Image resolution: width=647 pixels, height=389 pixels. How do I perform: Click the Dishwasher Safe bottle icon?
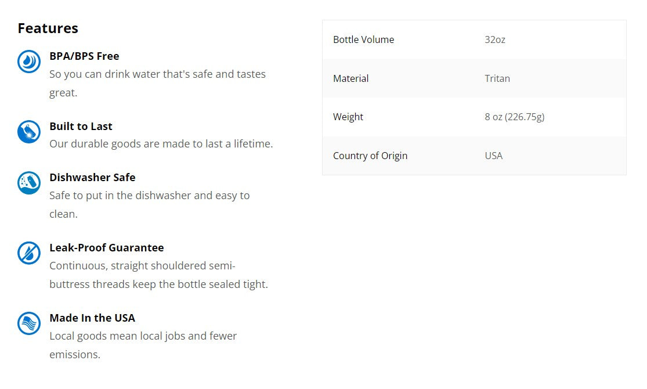click(x=29, y=183)
